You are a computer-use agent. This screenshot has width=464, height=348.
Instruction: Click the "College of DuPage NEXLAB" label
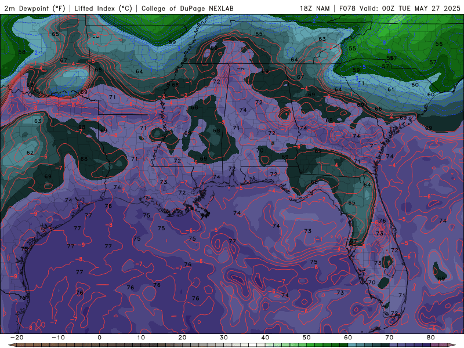(187, 8)
